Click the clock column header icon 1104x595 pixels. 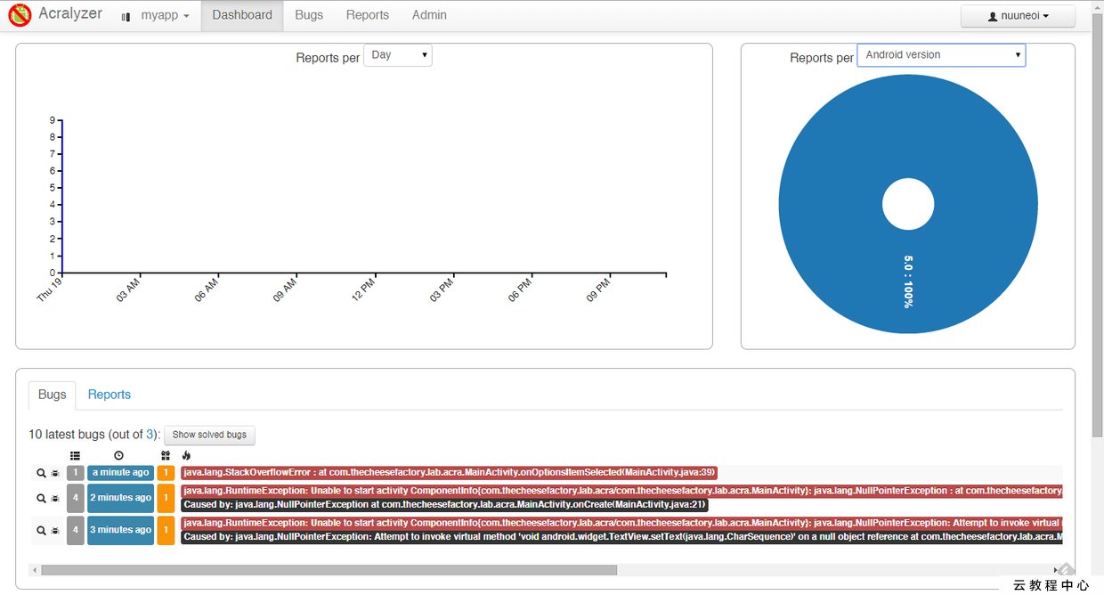pyautogui.click(x=119, y=456)
